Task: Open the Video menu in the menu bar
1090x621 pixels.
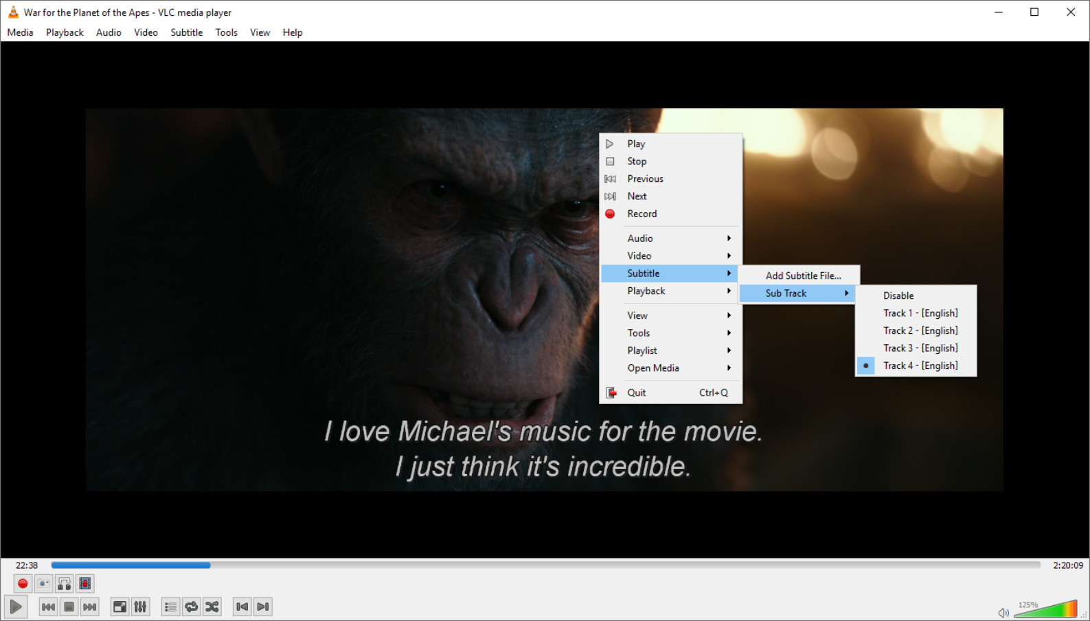Action: (x=146, y=32)
